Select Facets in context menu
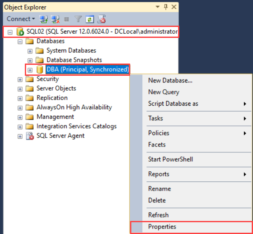This screenshot has height=234, width=253. click(191, 144)
